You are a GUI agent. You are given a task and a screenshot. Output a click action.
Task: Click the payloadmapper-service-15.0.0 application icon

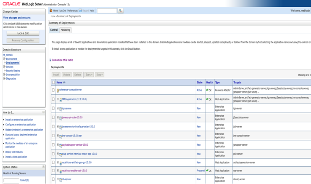(61, 145)
